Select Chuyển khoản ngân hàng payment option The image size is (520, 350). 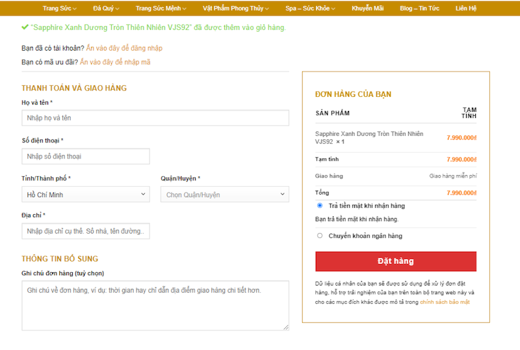coord(320,236)
